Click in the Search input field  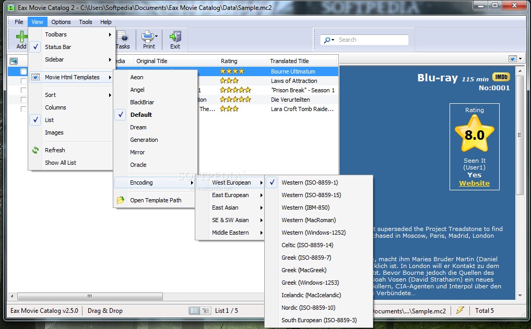pyautogui.click(x=372, y=40)
